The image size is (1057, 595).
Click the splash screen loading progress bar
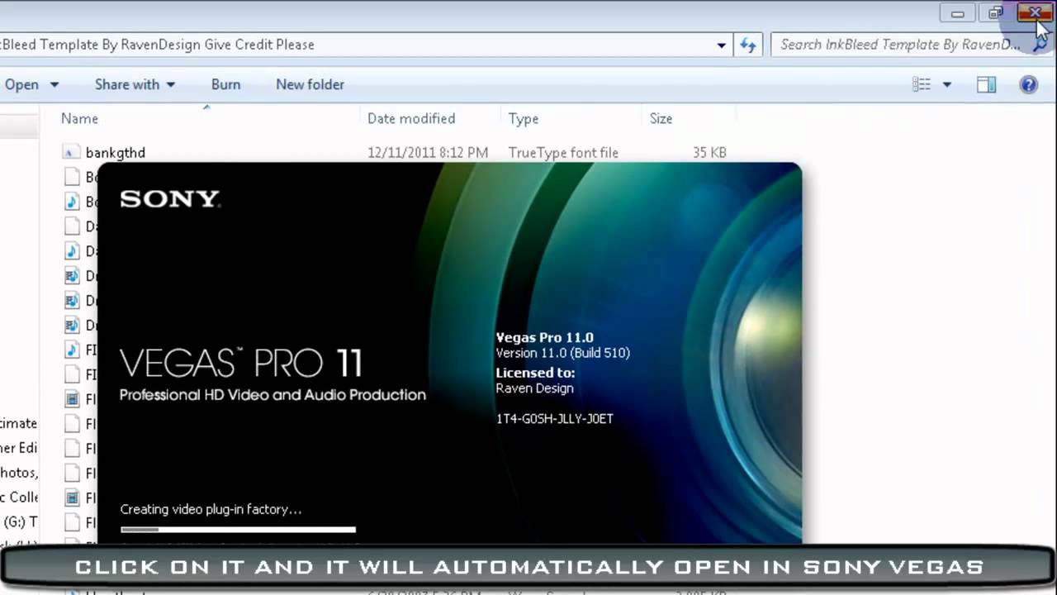click(238, 529)
